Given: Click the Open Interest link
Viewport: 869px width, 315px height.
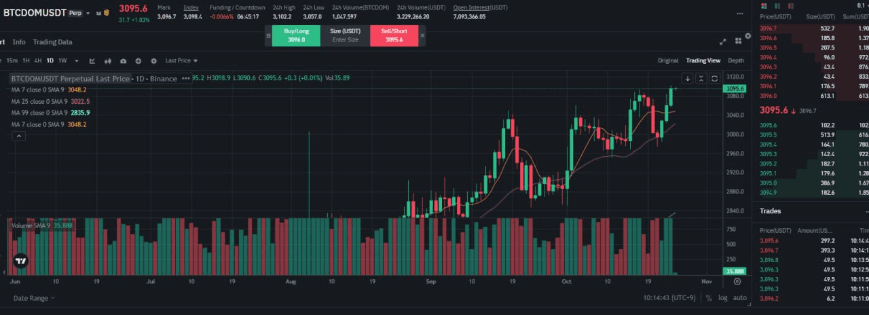Looking at the screenshot, I should point(480,7).
